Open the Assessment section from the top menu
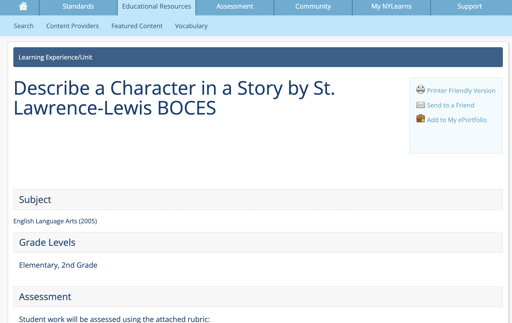 [234, 6]
